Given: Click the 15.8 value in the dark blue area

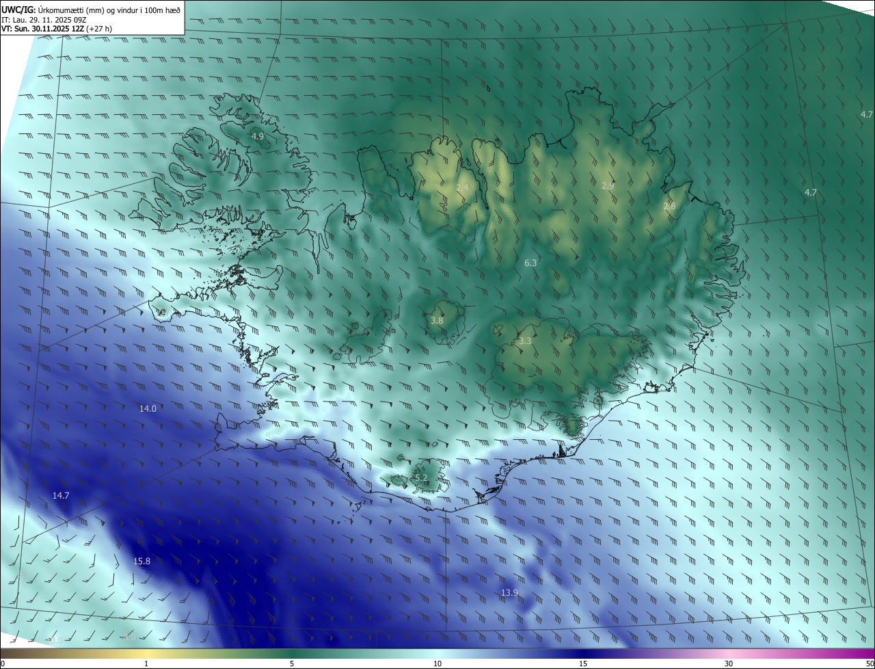Looking at the screenshot, I should pyautogui.click(x=142, y=562).
